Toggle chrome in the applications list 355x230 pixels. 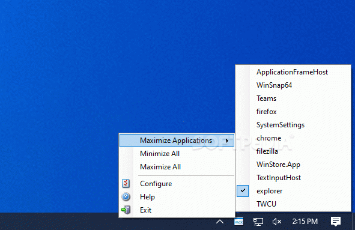[293, 138]
